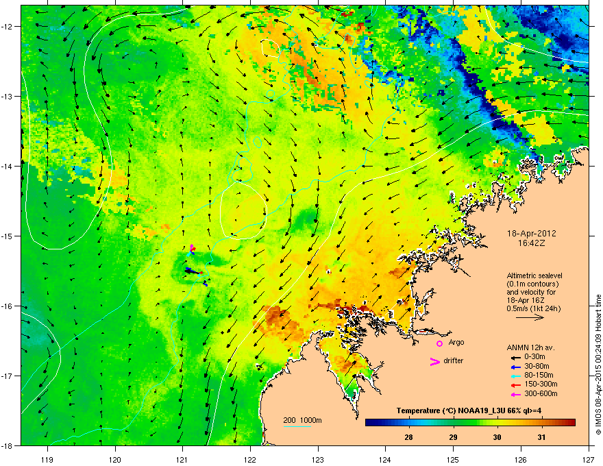Viewport: 603px width, 466px height.
Task: Click longitude axis label 126
Action: tap(521, 459)
